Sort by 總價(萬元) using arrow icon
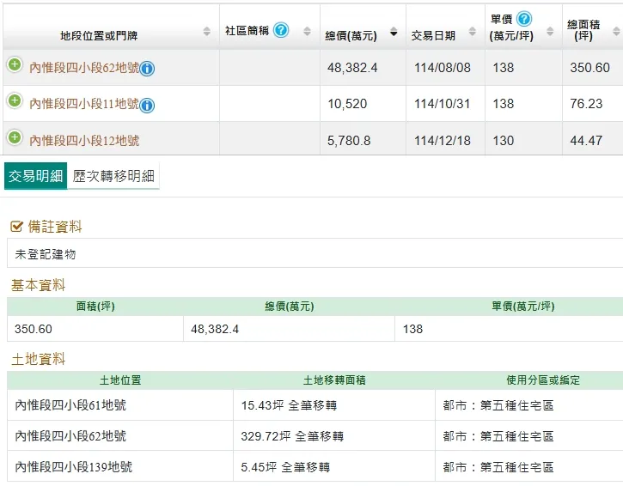Image resolution: width=623 pixels, height=486 pixels. click(394, 33)
